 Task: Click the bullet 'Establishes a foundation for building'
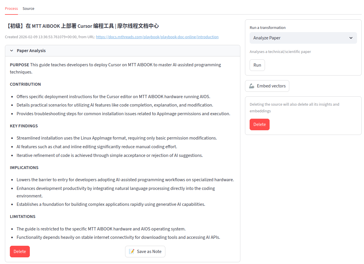111,204
